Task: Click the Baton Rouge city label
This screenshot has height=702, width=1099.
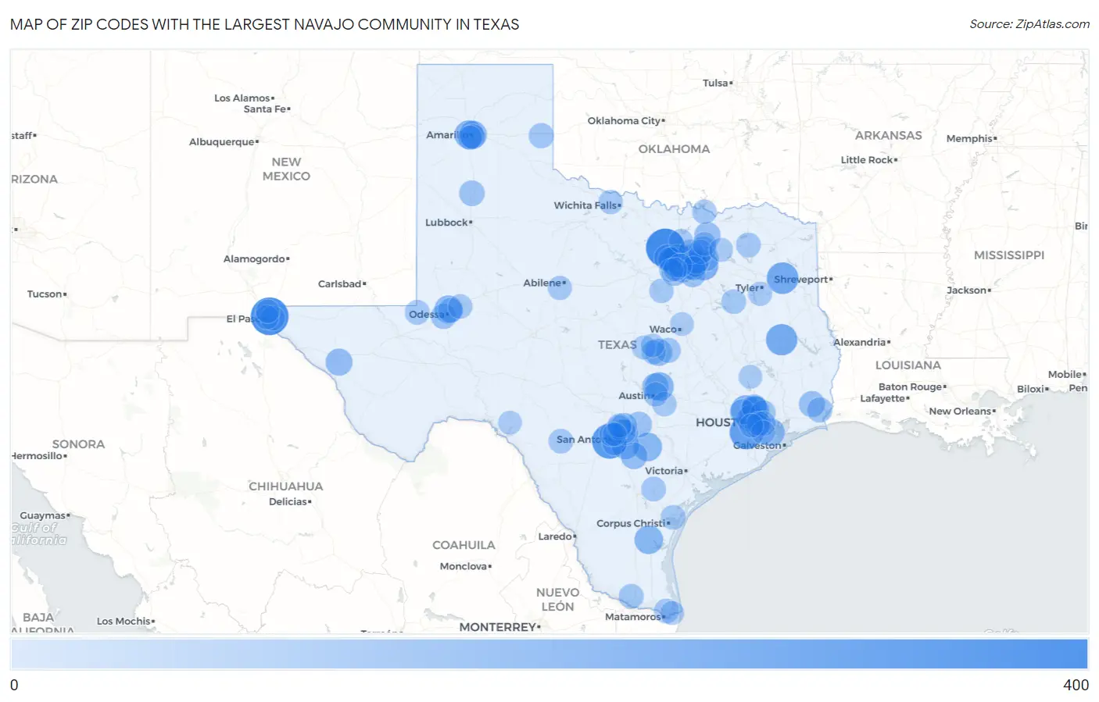Action: coord(912,387)
